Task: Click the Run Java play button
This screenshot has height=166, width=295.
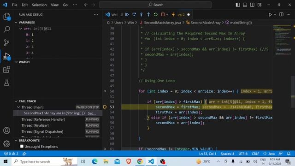Action: tap(270, 14)
